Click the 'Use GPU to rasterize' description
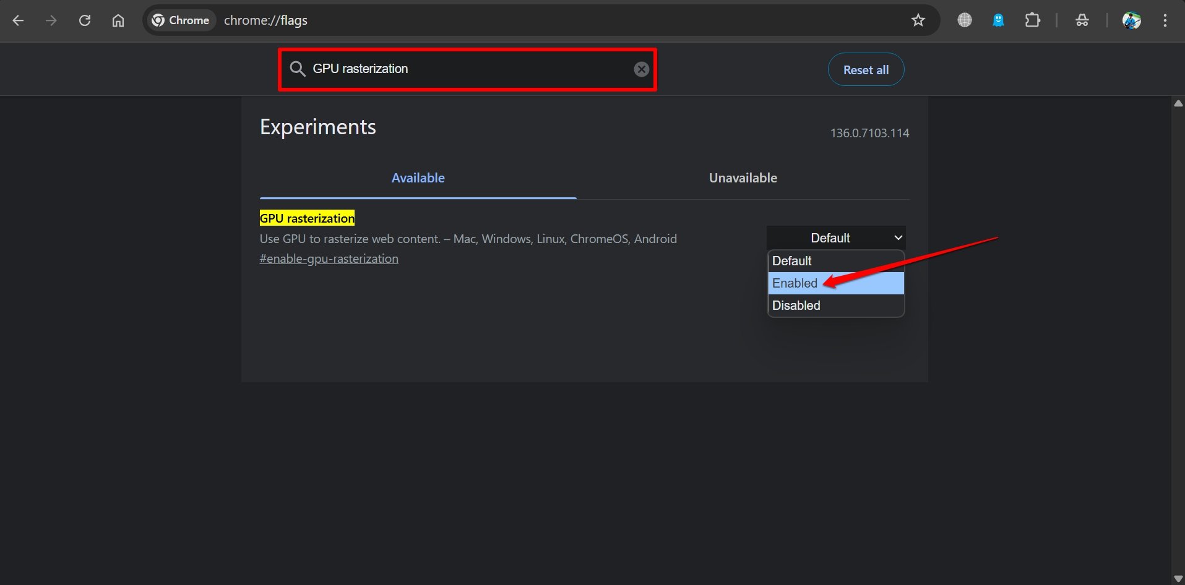This screenshot has height=585, width=1185. tap(468, 239)
